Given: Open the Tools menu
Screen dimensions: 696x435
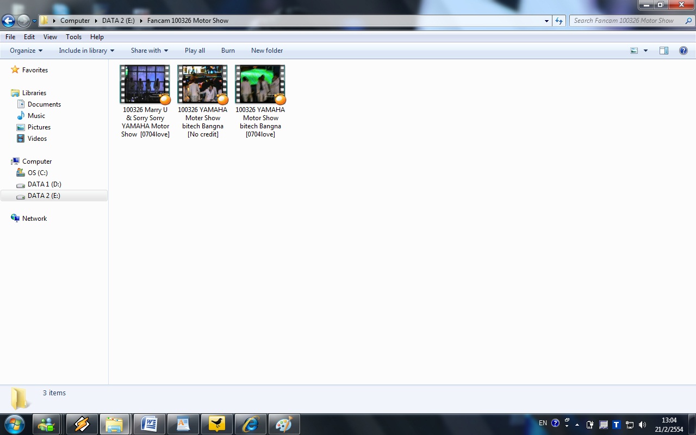Looking at the screenshot, I should pyautogui.click(x=73, y=37).
